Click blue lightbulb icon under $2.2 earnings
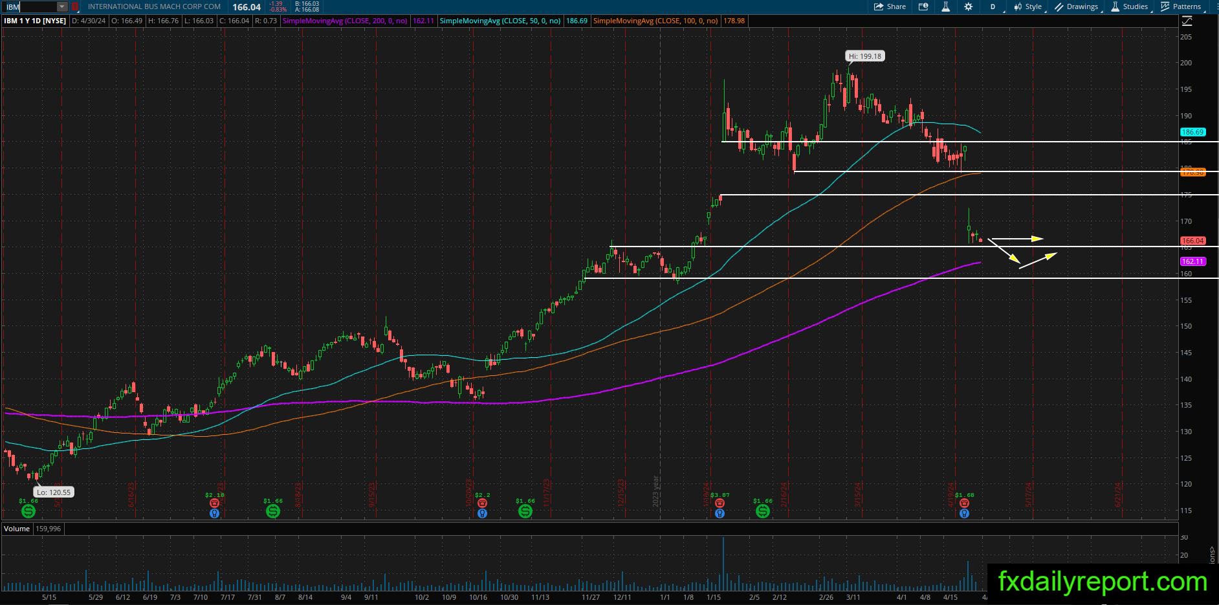The height and width of the screenshot is (605, 1219). pos(482,514)
